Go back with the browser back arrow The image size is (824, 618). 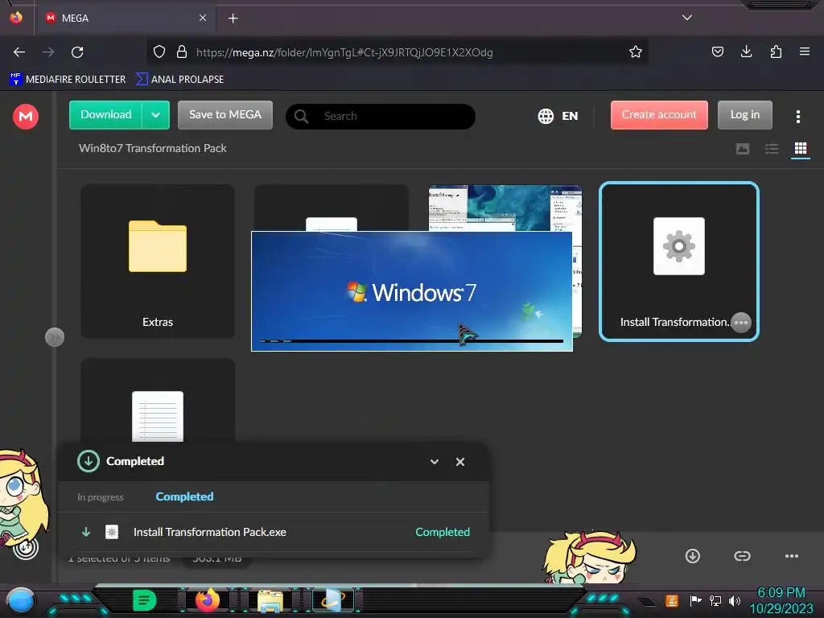coord(19,52)
